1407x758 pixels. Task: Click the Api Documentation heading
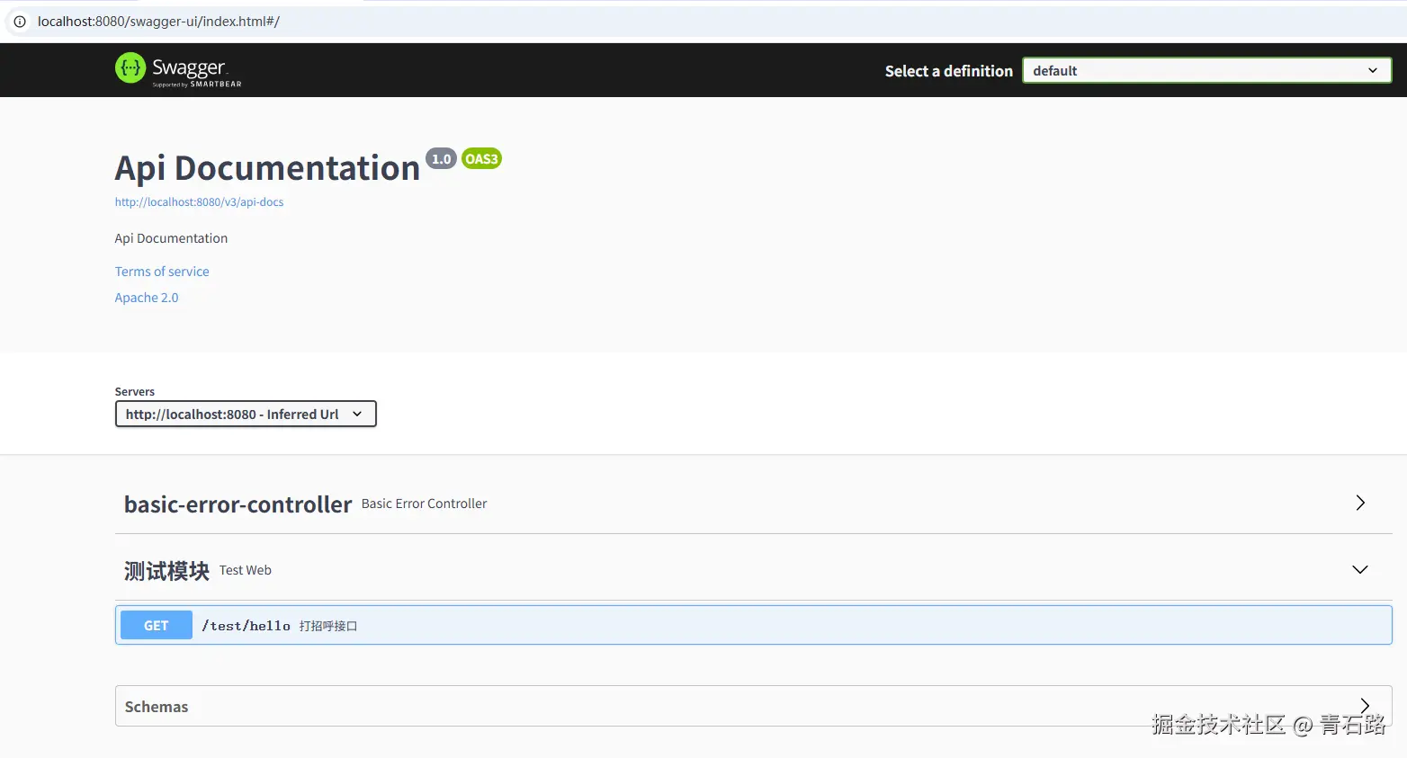(266, 167)
